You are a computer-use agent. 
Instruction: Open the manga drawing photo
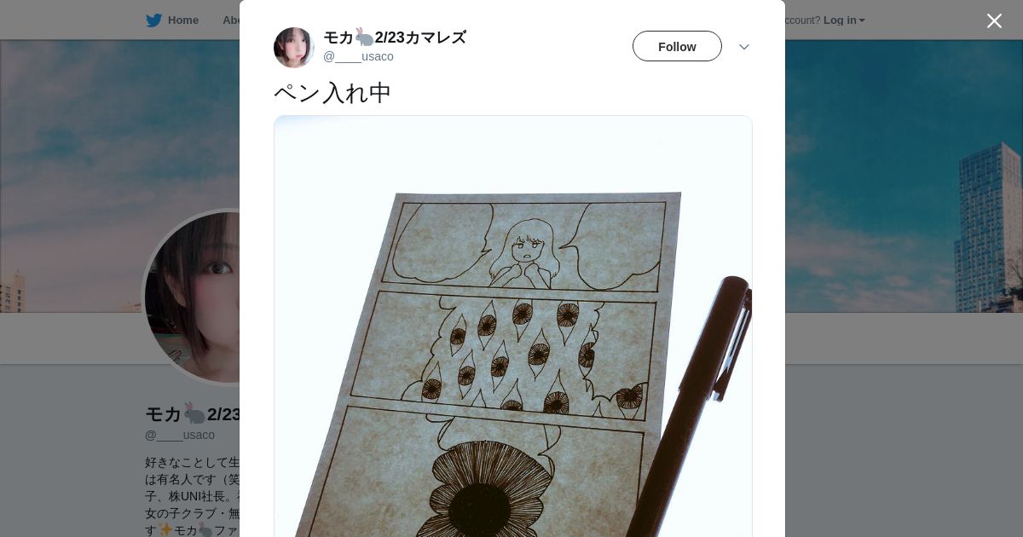[x=513, y=326]
